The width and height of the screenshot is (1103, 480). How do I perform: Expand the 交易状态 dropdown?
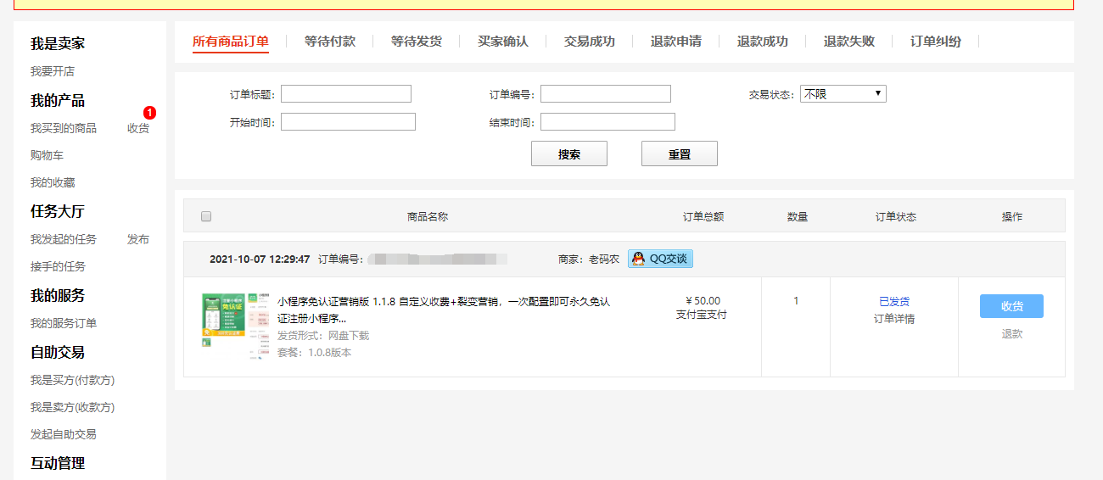pos(843,94)
